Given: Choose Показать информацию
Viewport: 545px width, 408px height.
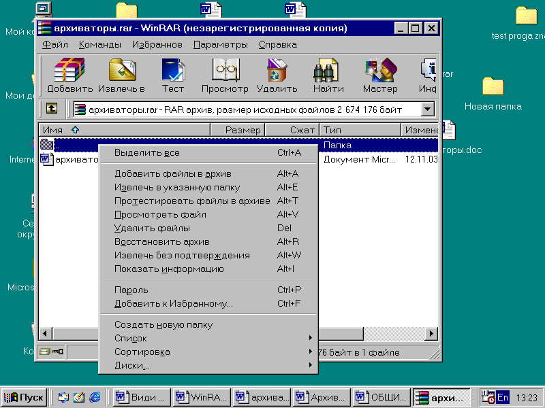Looking at the screenshot, I should point(208,269).
